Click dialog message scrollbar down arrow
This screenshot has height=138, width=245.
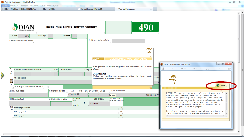[226, 114]
